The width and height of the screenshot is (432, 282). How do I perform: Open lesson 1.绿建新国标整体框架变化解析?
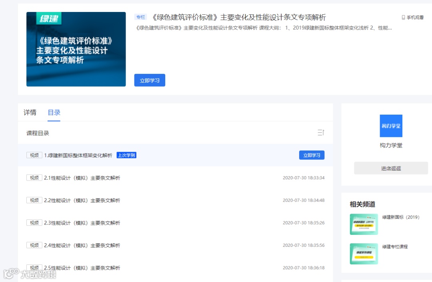click(x=78, y=155)
